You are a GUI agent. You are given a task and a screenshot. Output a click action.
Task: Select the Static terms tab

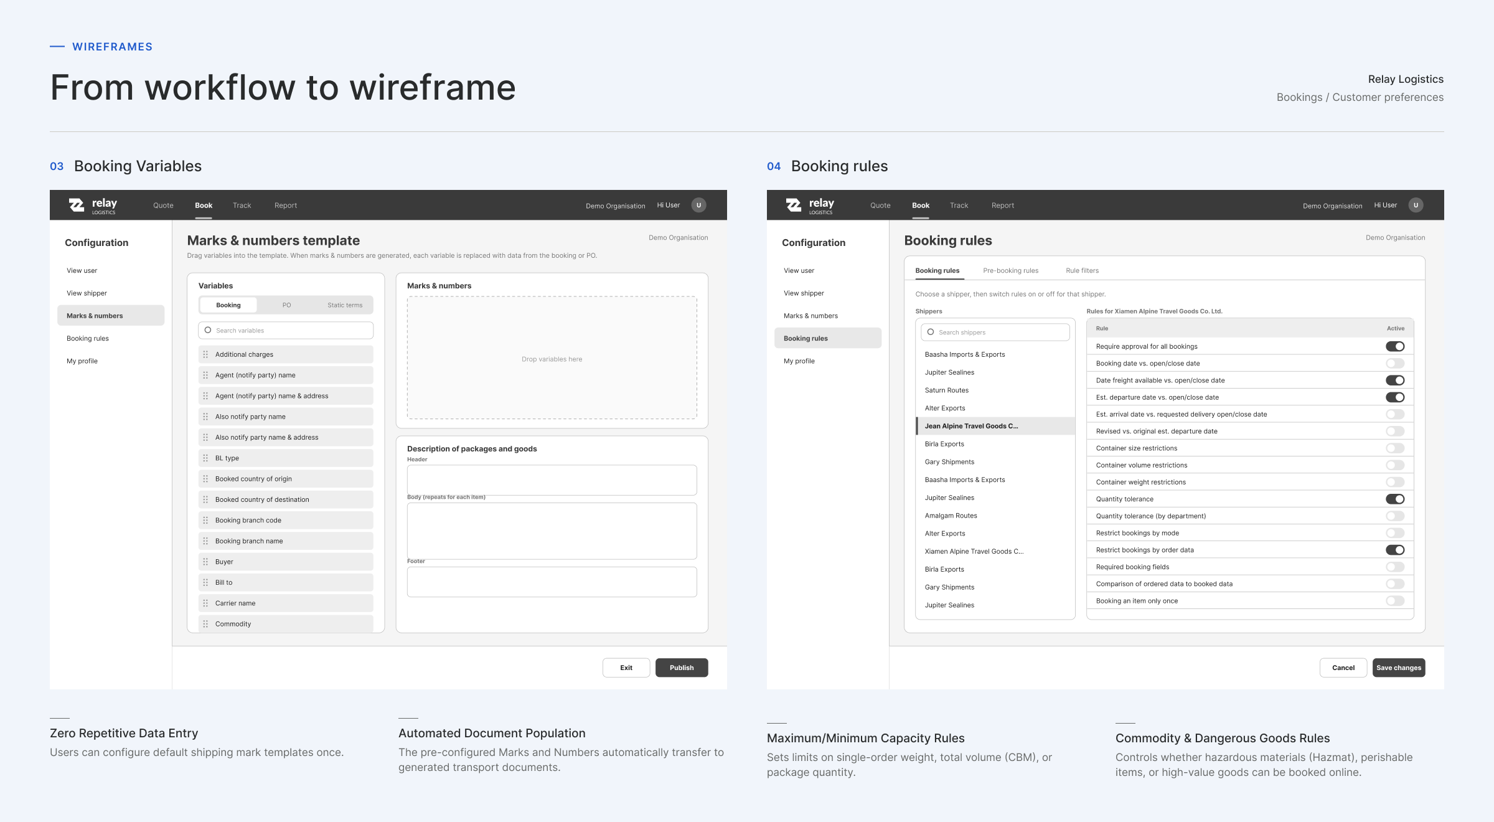[345, 305]
